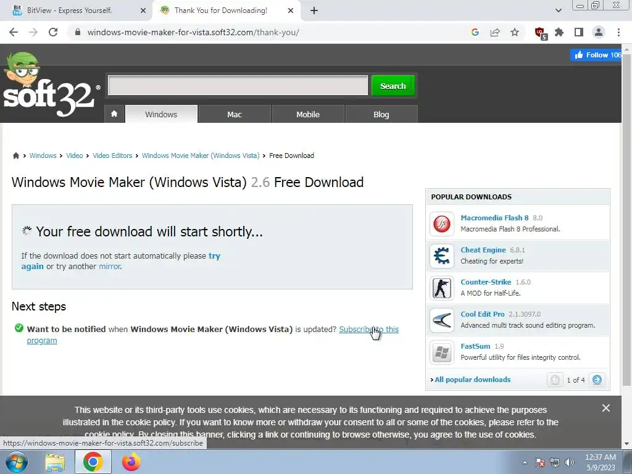Open the Mobile navigation tab
This screenshot has width=632, height=474.
click(308, 114)
